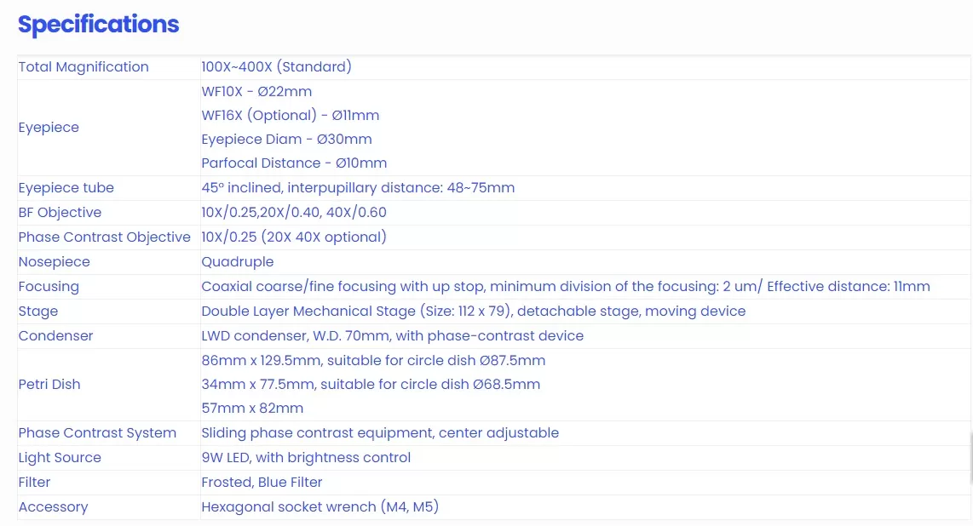Click the 100X~400X (Standard) value

coord(276,67)
